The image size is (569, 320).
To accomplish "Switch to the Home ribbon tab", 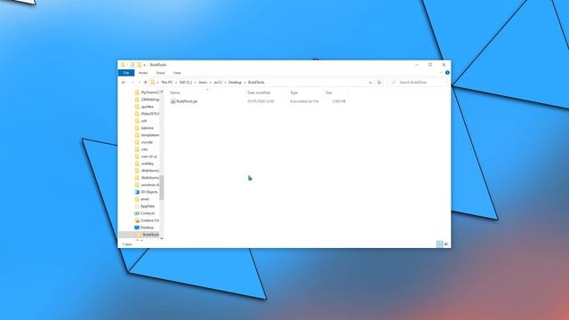I will pos(143,73).
